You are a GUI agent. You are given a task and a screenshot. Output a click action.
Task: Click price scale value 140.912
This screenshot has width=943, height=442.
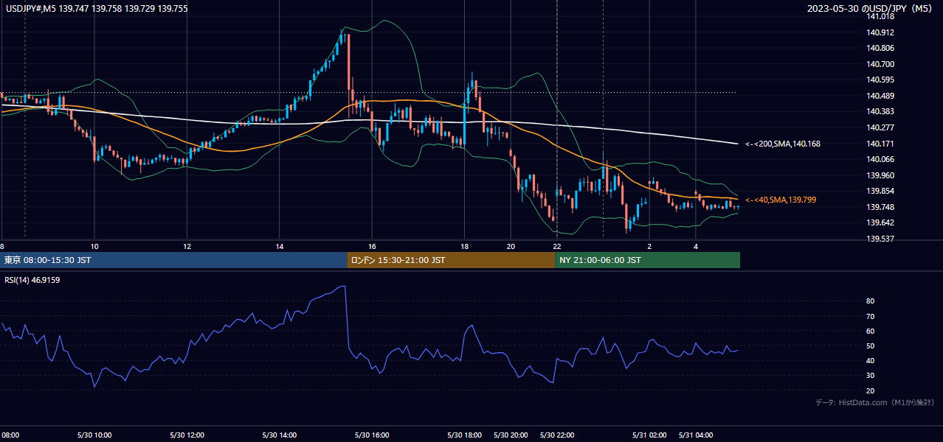point(880,32)
